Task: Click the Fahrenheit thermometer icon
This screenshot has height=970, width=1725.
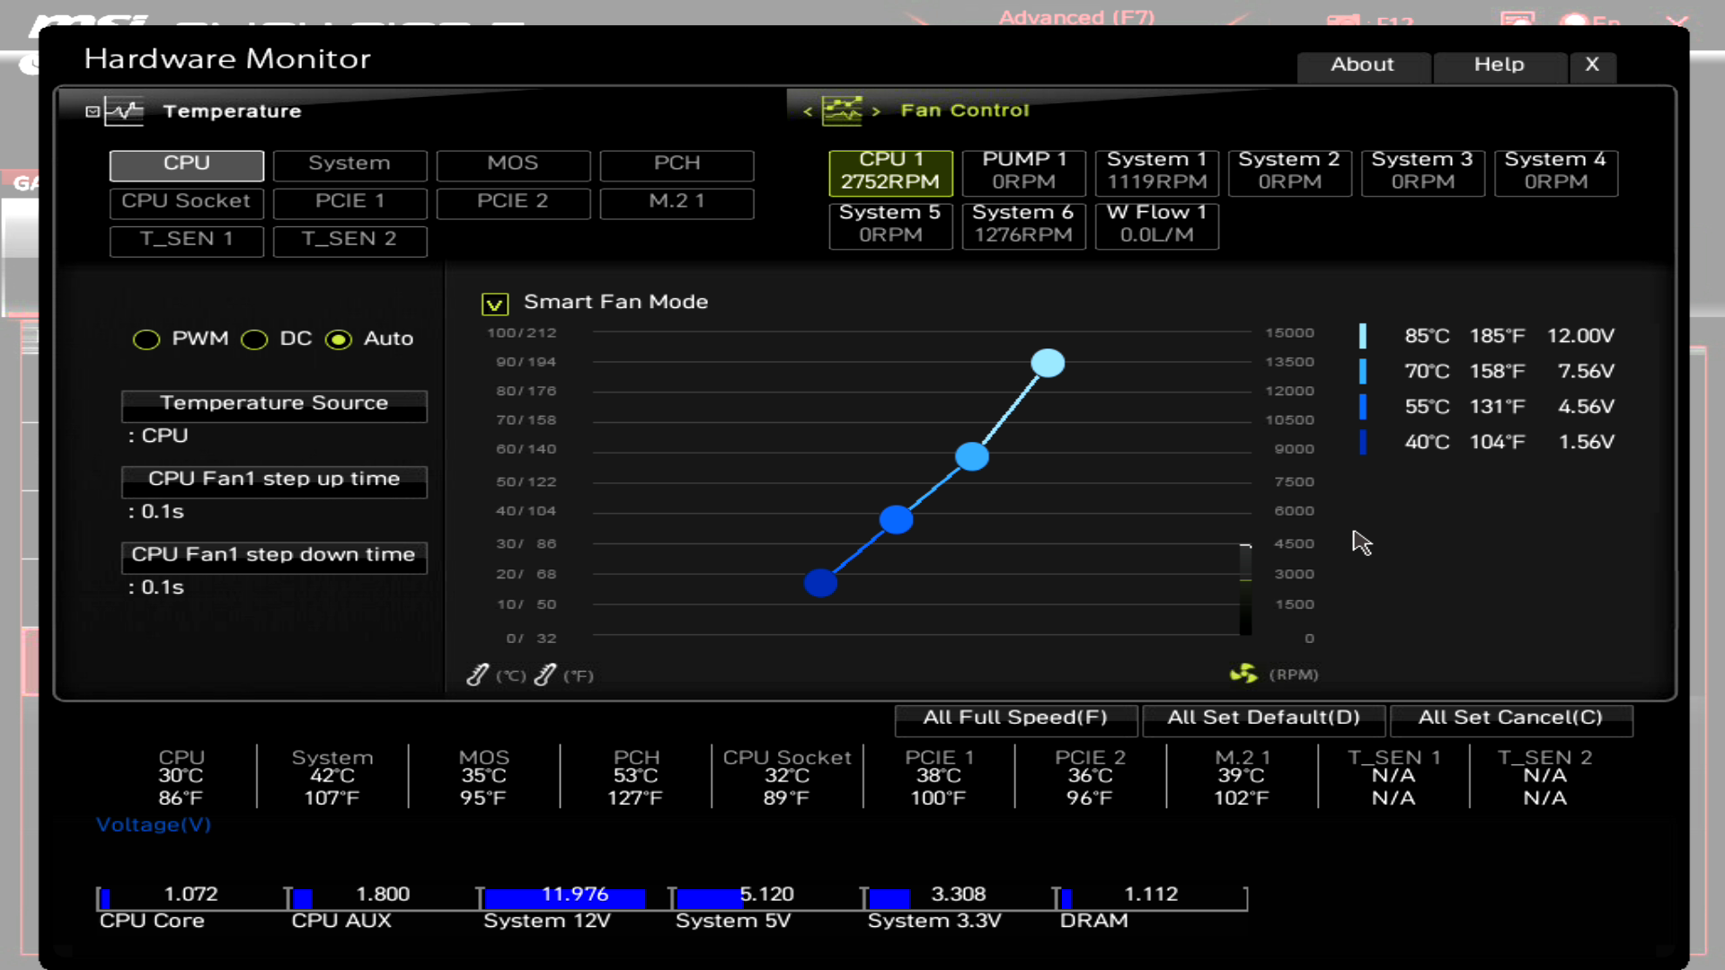Action: (x=545, y=675)
